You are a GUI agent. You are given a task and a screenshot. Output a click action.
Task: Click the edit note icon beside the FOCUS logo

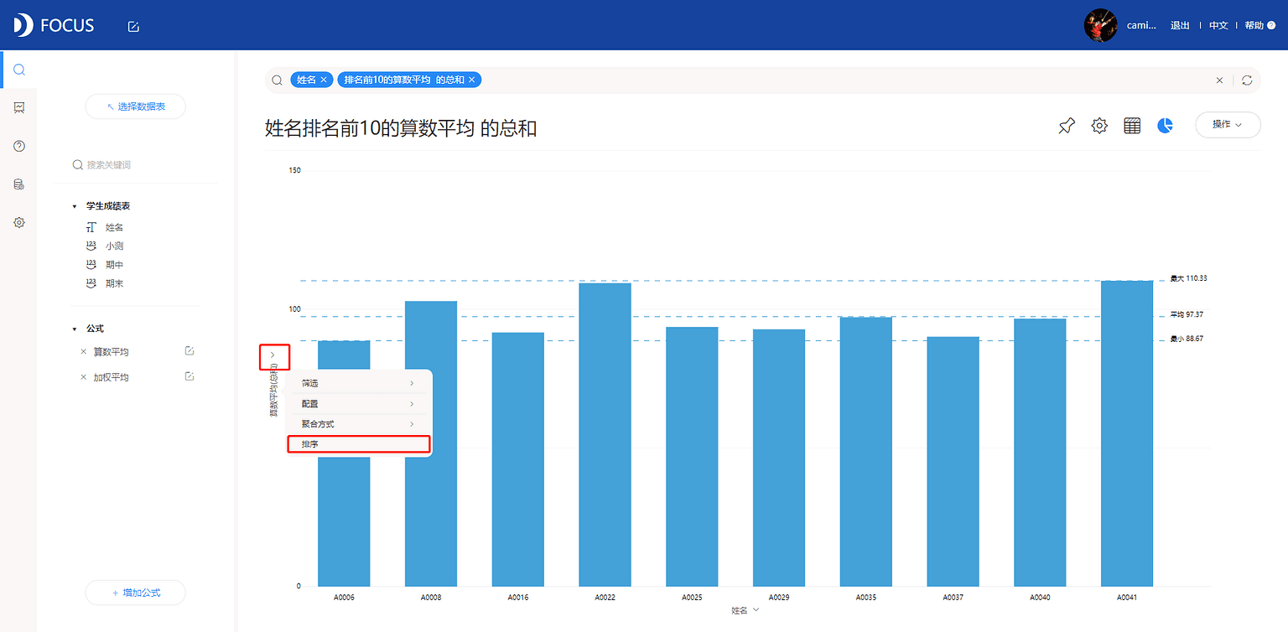[x=133, y=26]
